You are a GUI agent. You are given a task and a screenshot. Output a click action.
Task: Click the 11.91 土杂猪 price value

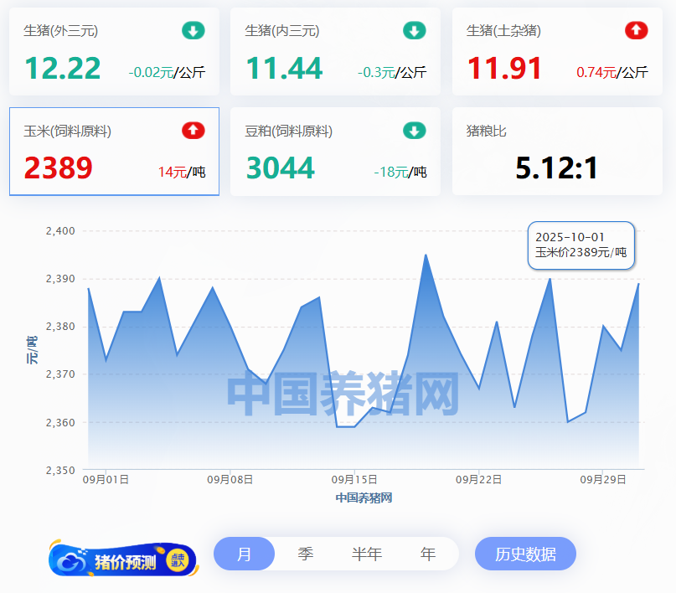click(504, 69)
